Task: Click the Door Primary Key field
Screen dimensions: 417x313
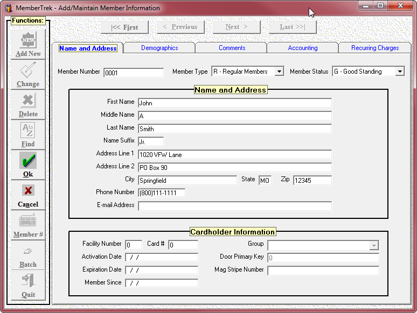Action: [x=323, y=258]
